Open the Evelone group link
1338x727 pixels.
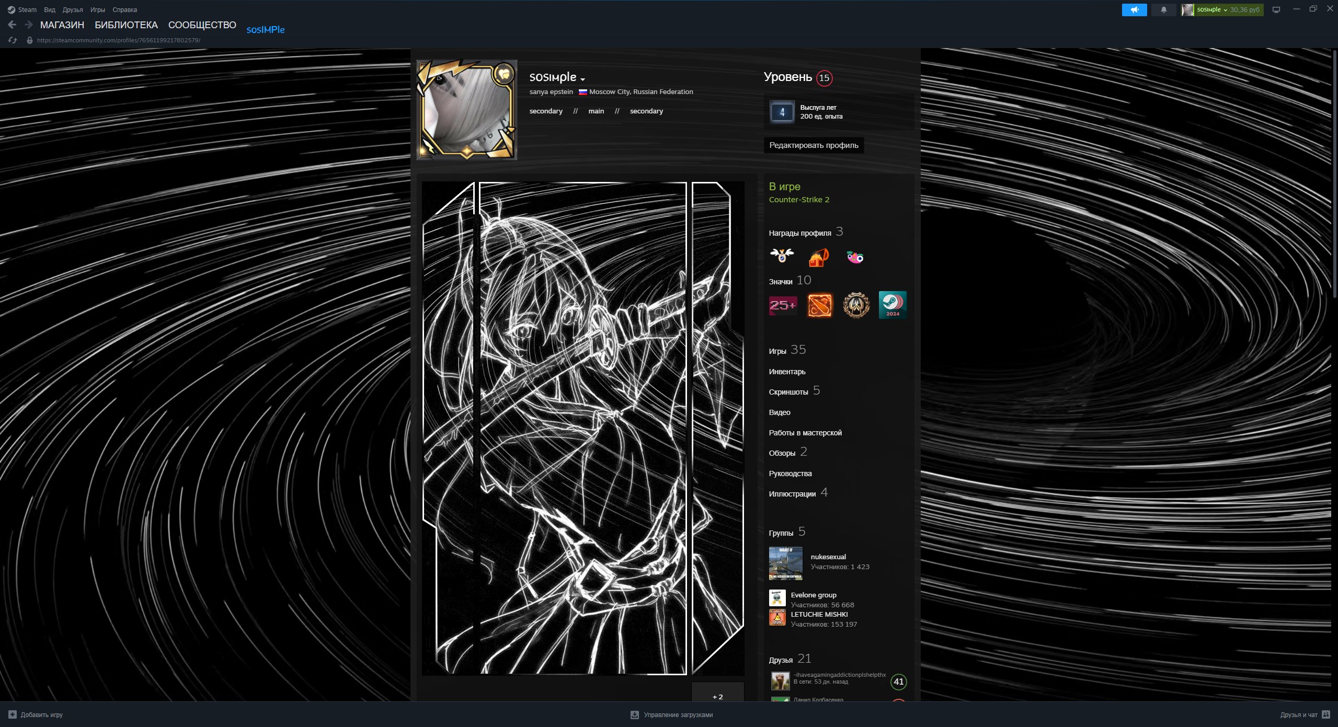(x=814, y=595)
